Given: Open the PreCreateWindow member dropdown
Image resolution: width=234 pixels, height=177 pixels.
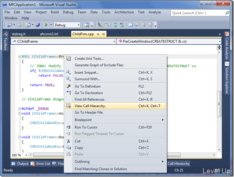Looking at the screenshot, I should [220, 41].
